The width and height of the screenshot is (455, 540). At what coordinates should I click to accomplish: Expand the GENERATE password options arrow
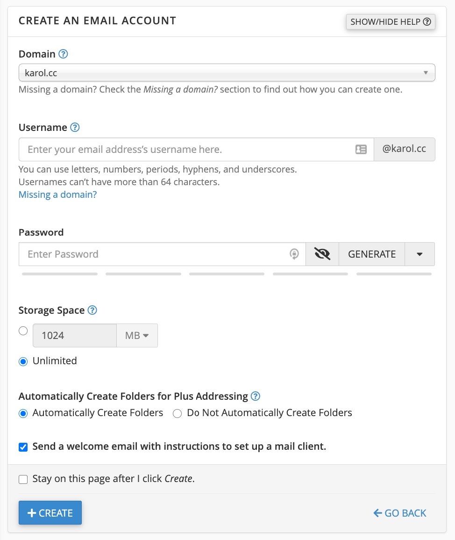(x=419, y=254)
